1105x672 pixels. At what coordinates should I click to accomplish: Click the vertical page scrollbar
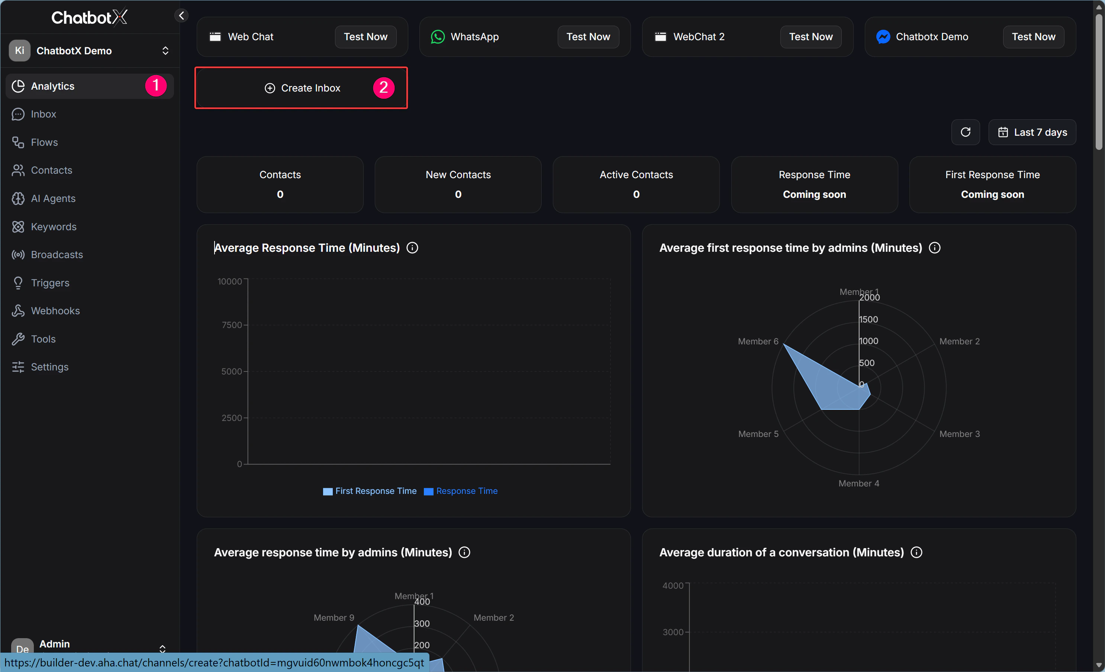[x=1099, y=82]
